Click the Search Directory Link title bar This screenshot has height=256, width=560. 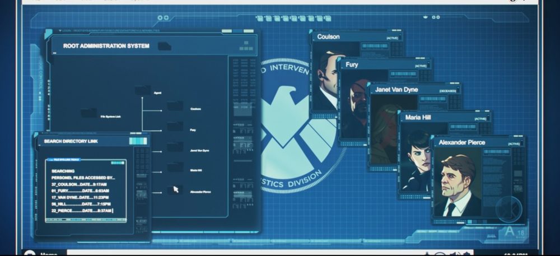[x=92, y=141]
